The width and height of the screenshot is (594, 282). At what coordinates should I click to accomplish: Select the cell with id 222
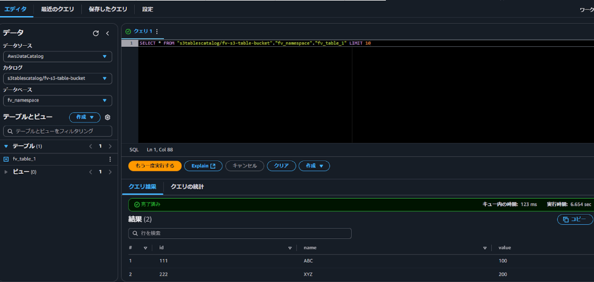point(163,274)
